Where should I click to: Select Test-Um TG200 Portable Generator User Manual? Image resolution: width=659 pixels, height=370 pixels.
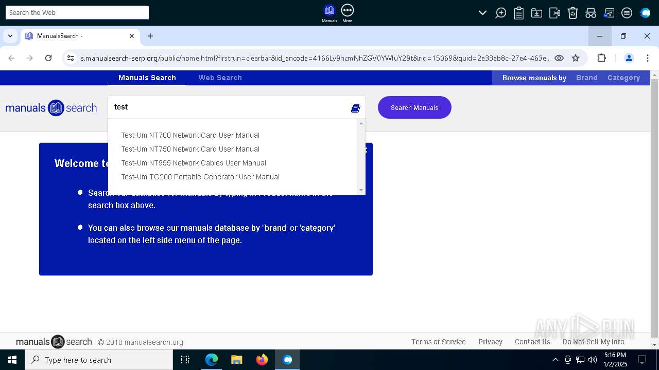point(200,177)
